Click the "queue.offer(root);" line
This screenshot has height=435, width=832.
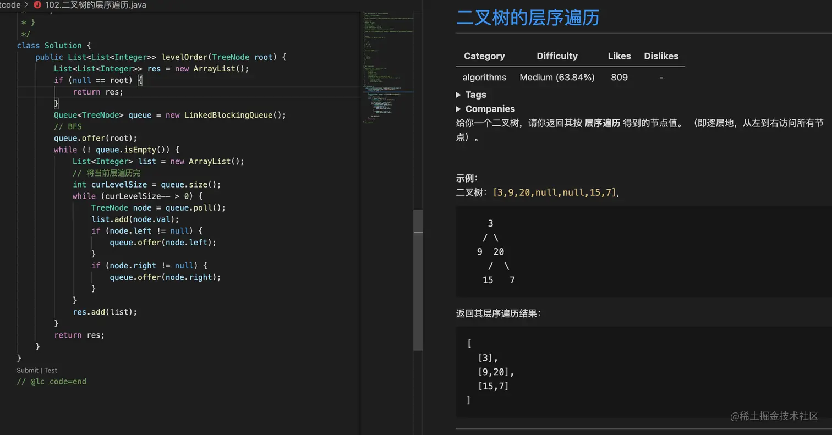(x=96, y=138)
